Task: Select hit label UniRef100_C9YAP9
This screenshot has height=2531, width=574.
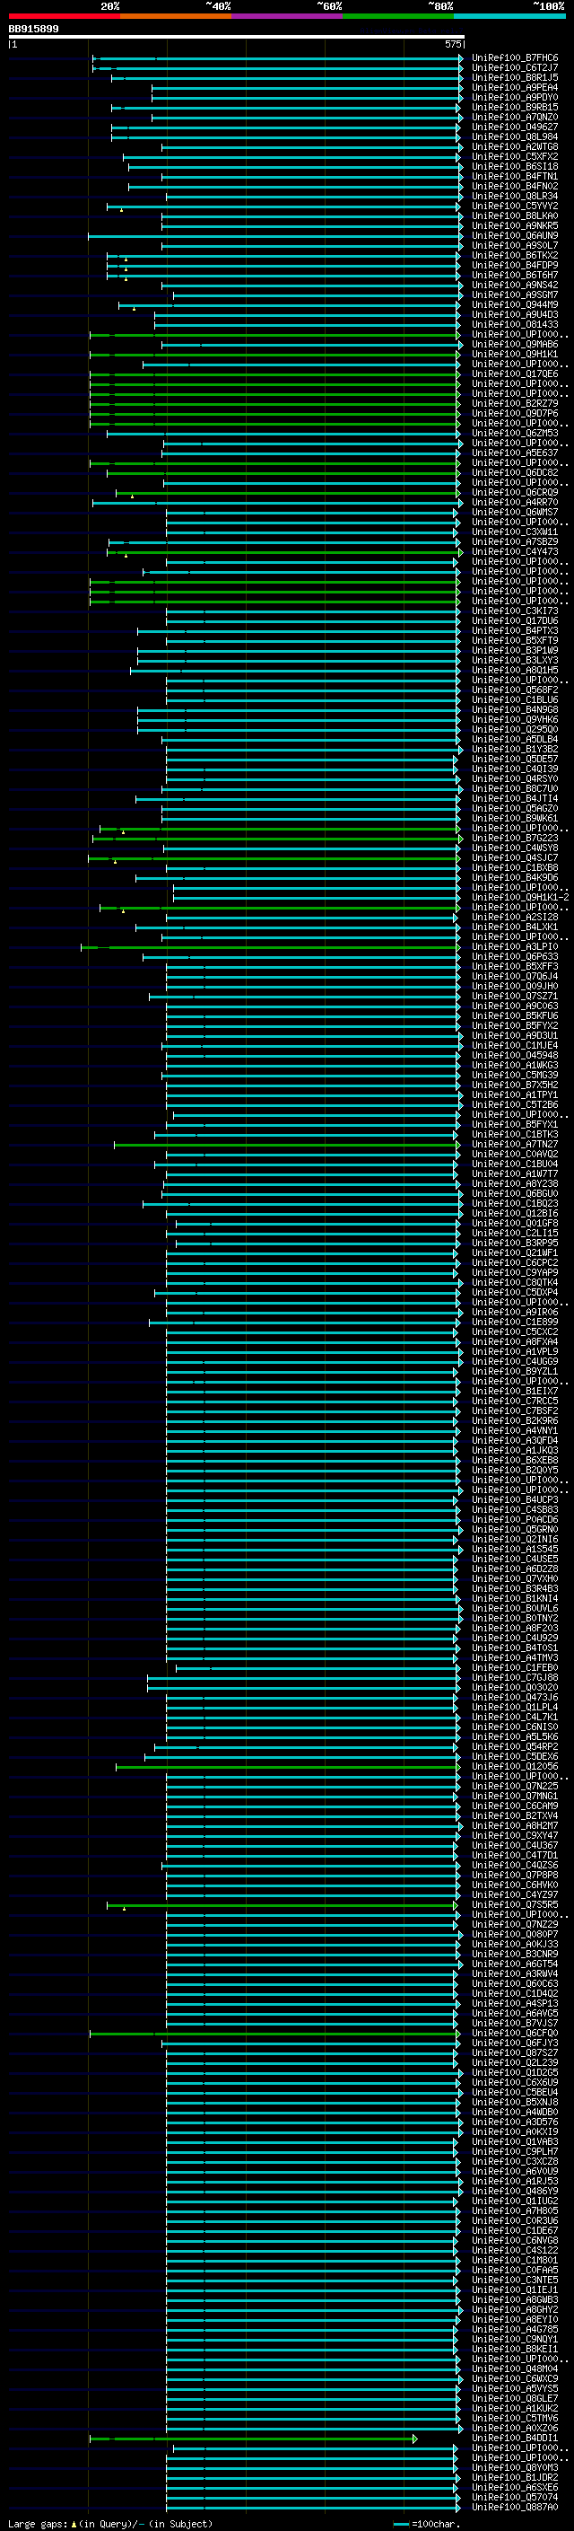Action: pyautogui.click(x=514, y=1272)
